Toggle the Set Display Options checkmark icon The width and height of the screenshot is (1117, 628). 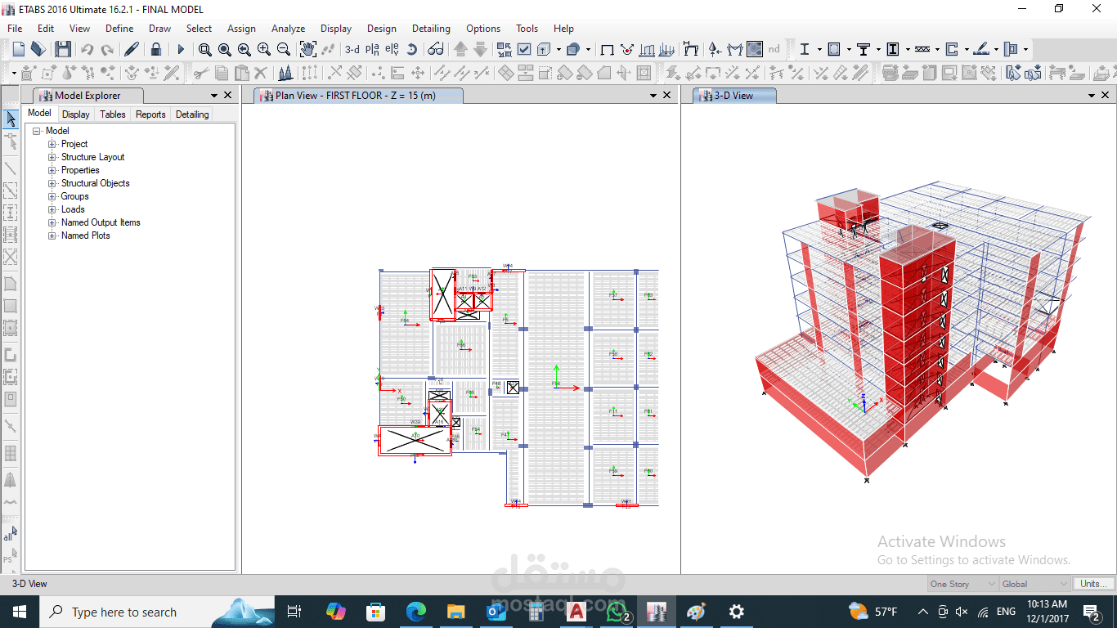point(524,49)
